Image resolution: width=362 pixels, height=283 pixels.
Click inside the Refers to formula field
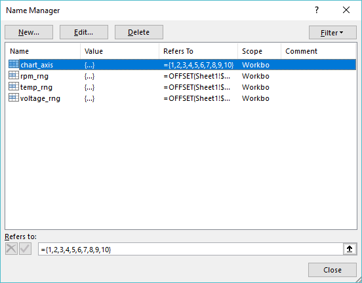(x=191, y=249)
